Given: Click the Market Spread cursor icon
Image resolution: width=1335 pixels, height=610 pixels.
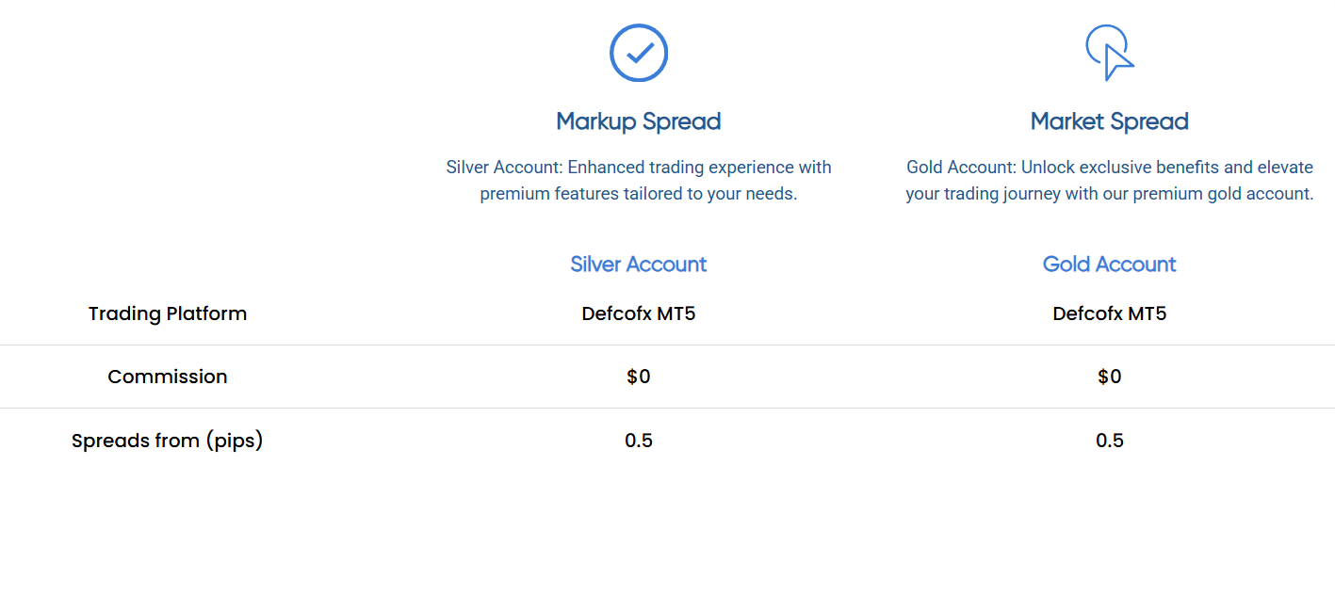Looking at the screenshot, I should (1110, 53).
